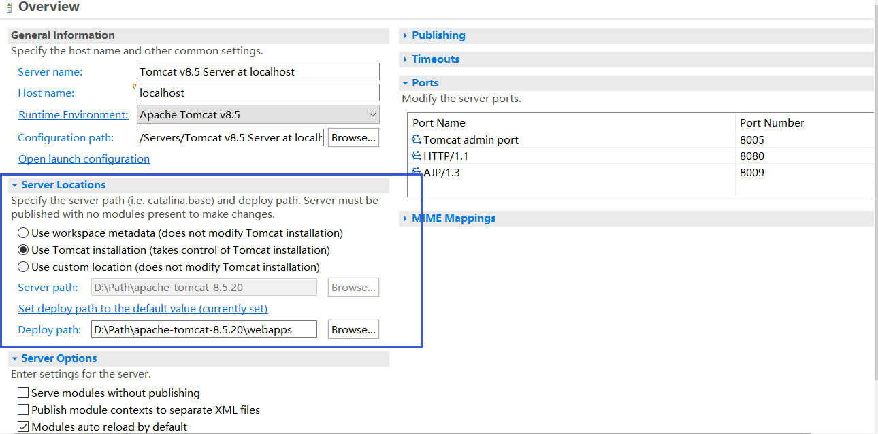Select Use custom location option
This screenshot has height=434, width=878.
coord(23,266)
